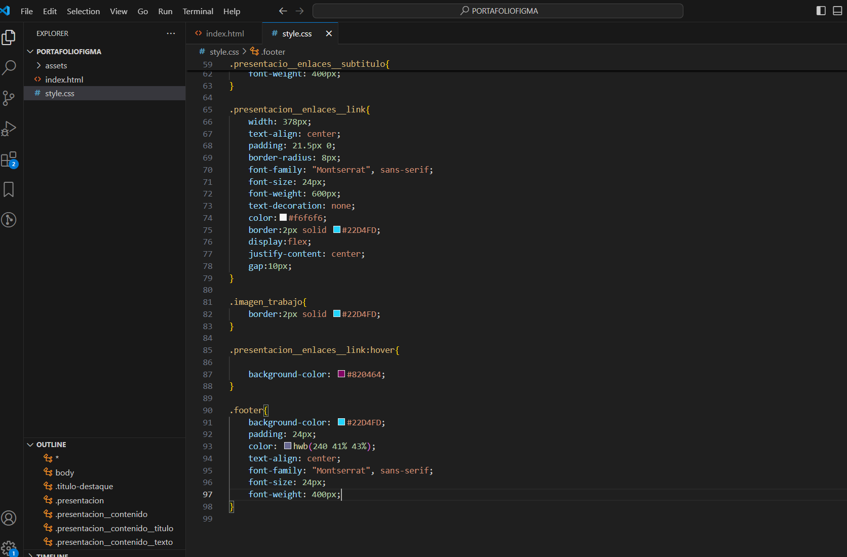847x557 pixels.
Task: Open the Terminal menu
Action: [x=198, y=11]
